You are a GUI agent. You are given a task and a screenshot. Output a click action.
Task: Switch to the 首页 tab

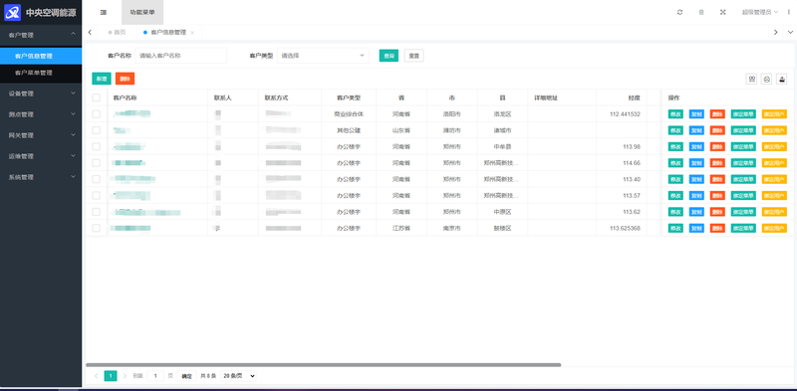(117, 33)
